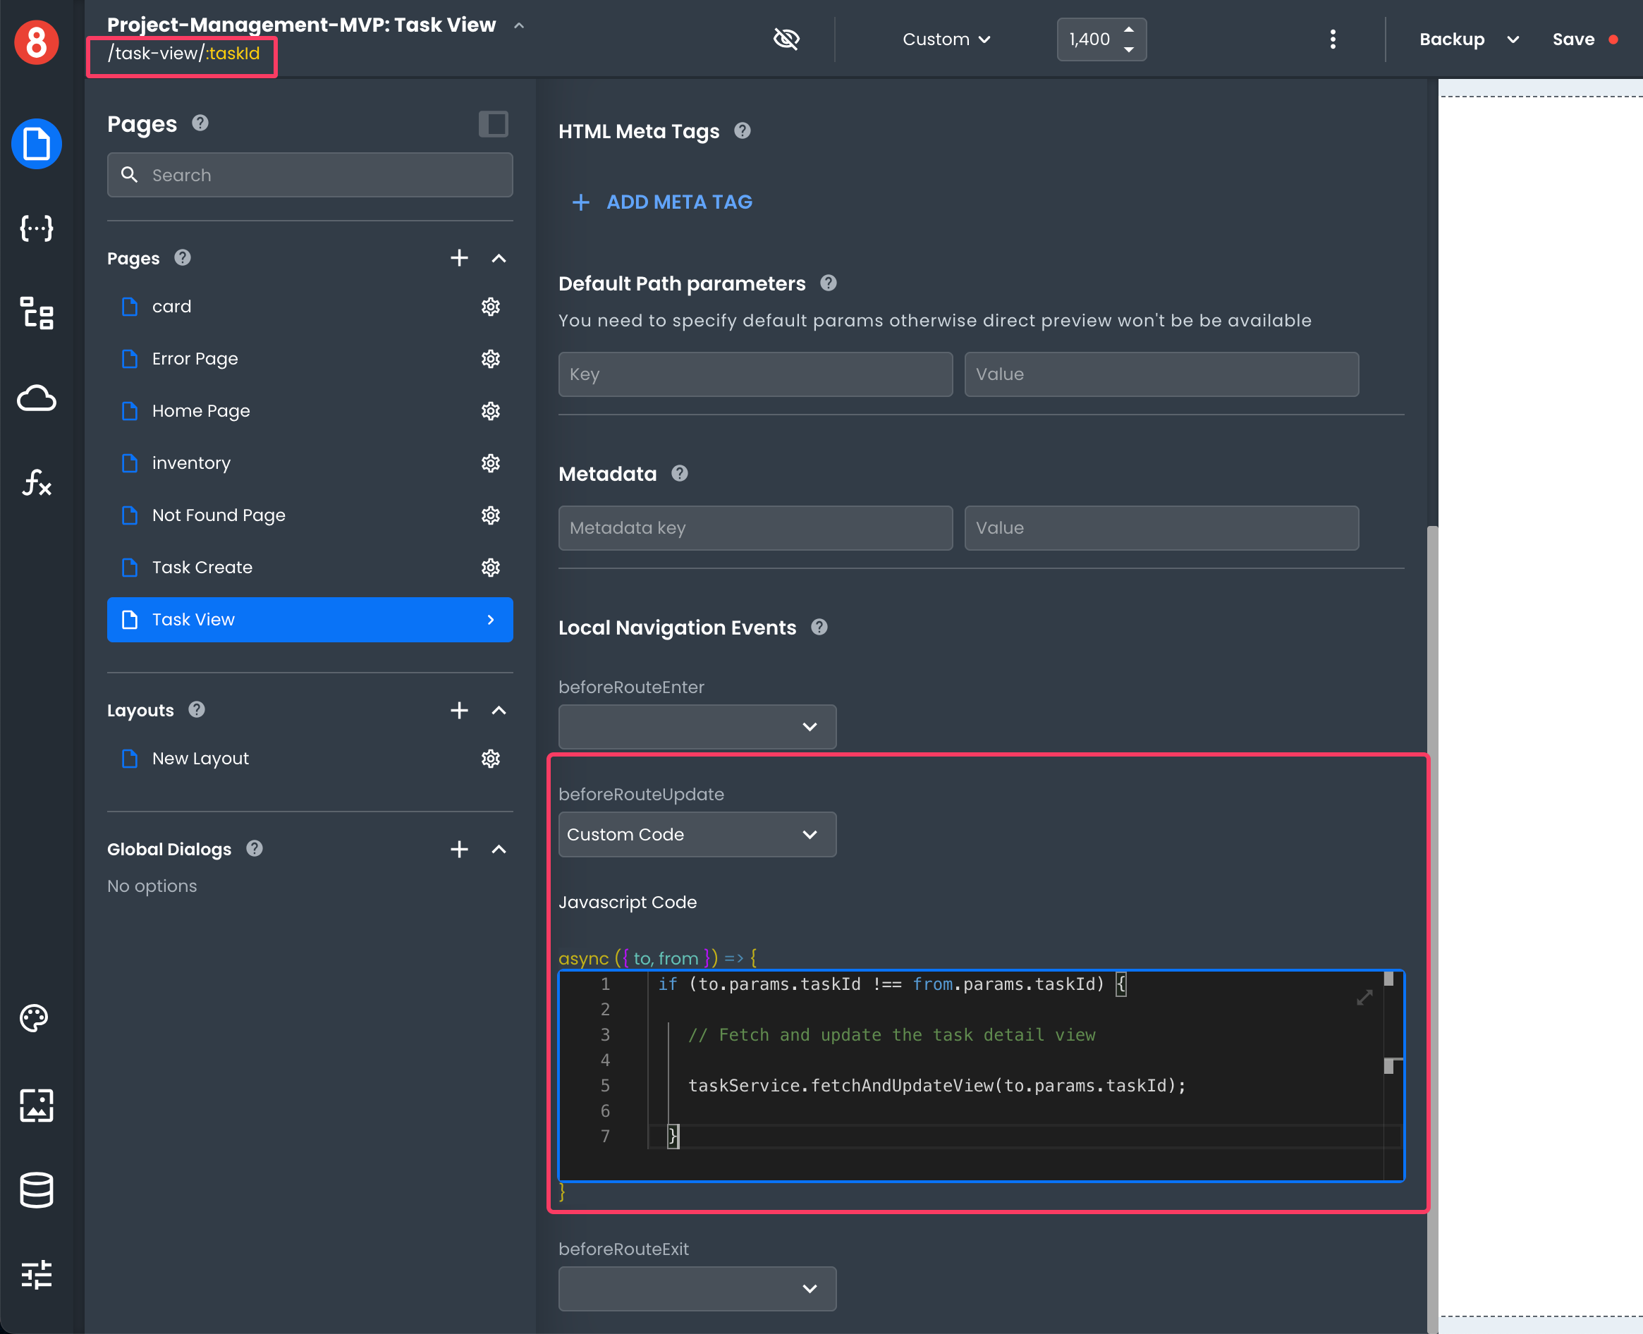
Task: Open the component tree structure icon
Action: 36,314
